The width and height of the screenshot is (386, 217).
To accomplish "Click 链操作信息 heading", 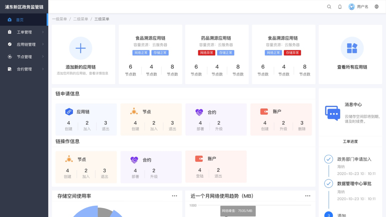I will pyautogui.click(x=67, y=141).
